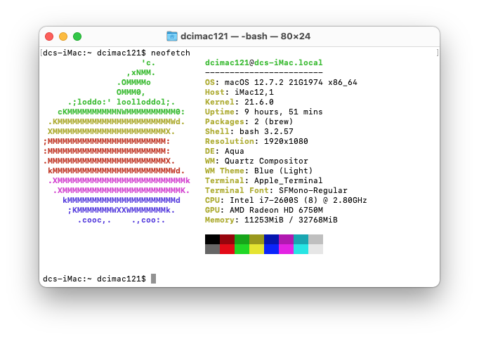479x339 pixels.
Task: Click the light gray top-row color block
Action: click(x=315, y=239)
